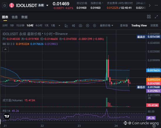Click the TradingView logo badge
The image size is (161, 128).
coord(7,116)
